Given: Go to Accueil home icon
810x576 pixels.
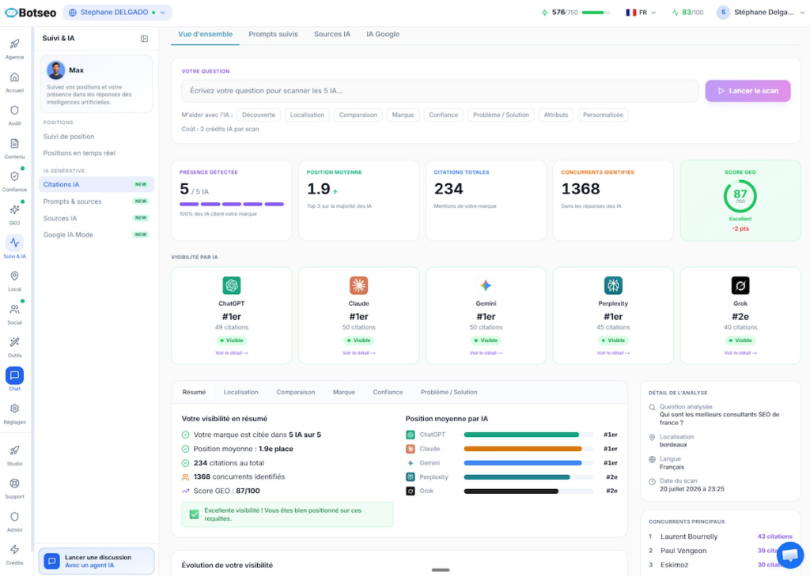Looking at the screenshot, I should click(14, 77).
